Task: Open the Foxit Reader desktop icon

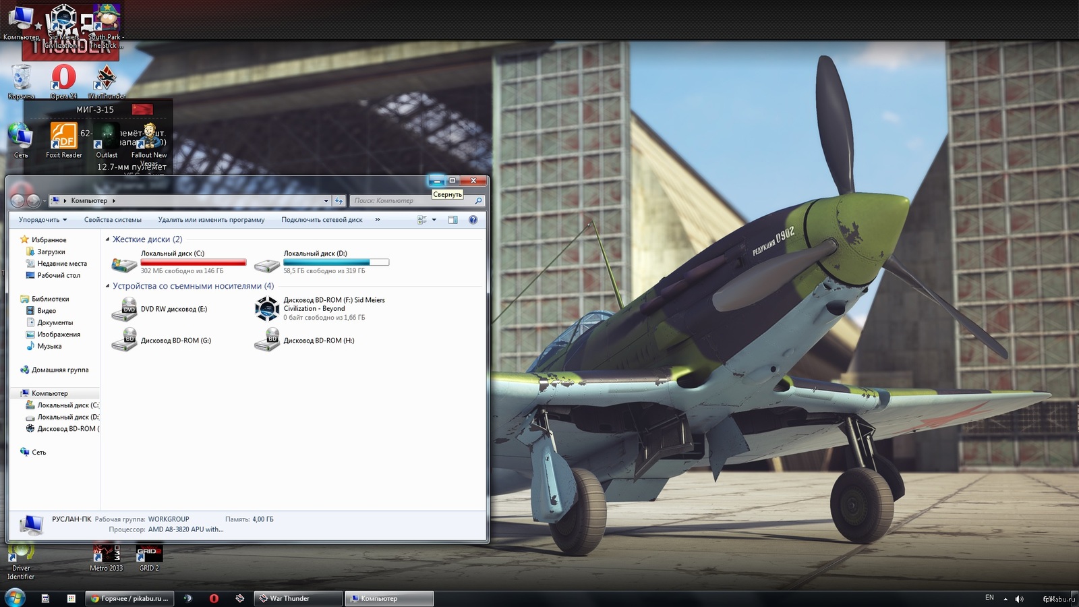Action: 63,140
